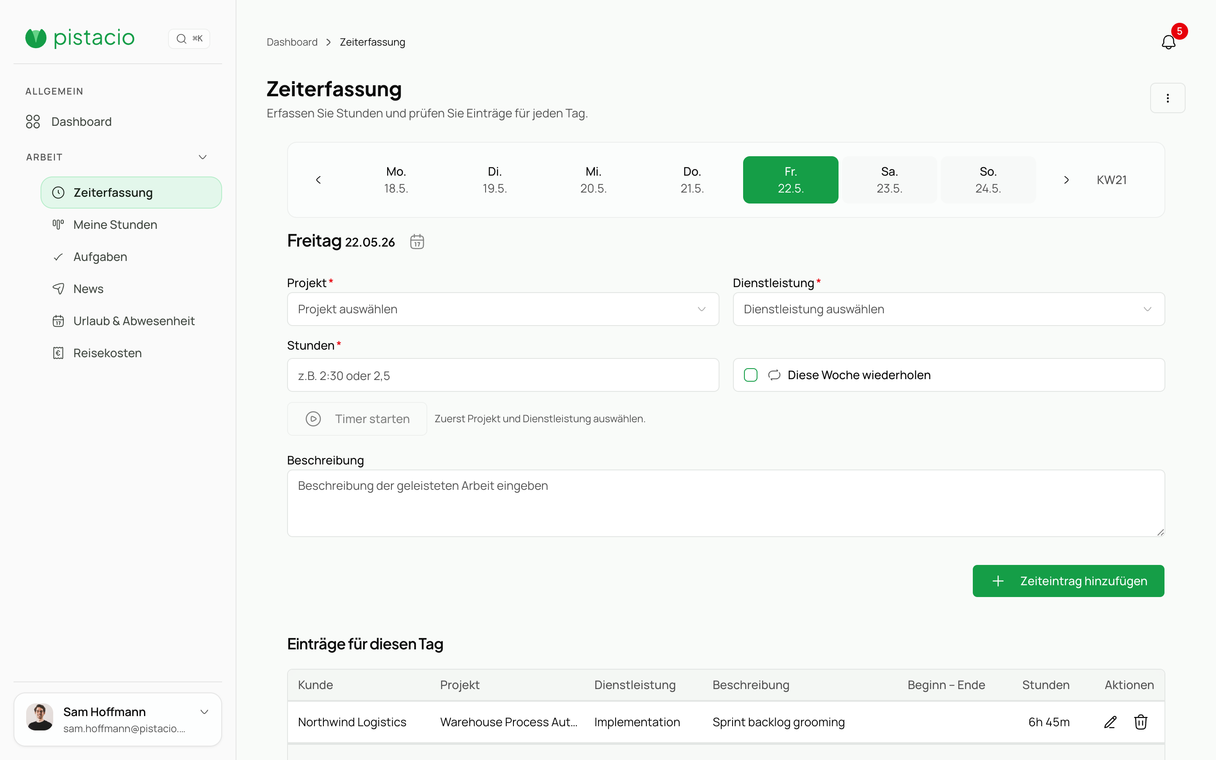The image size is (1216, 760).
Task: Open Meine Stunden in the sidebar
Action: click(x=131, y=225)
